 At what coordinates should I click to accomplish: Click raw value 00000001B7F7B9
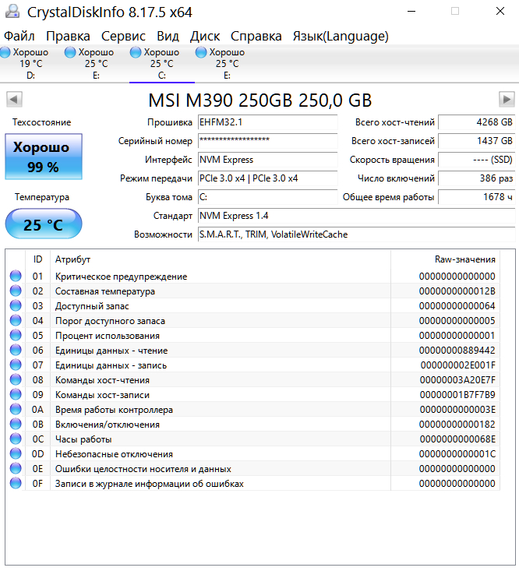457,395
